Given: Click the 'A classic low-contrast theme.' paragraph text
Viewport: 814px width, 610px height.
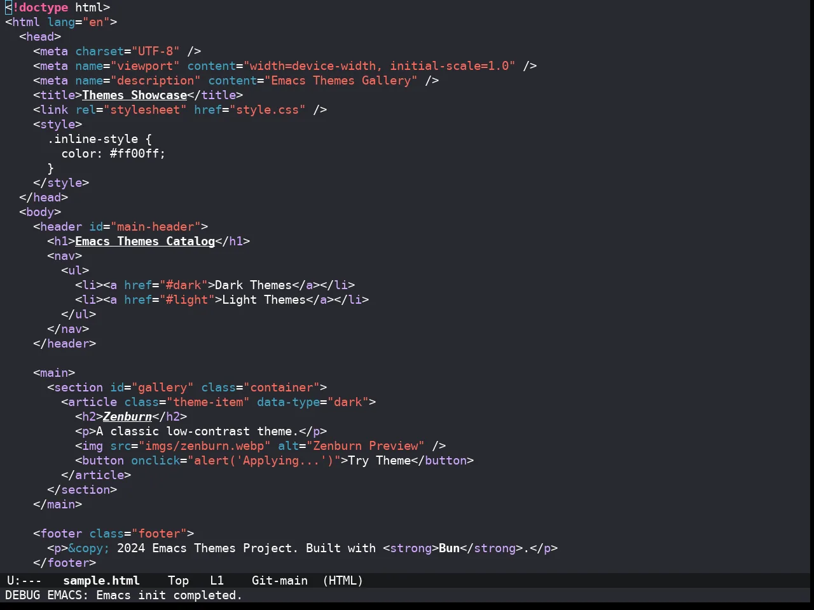Looking at the screenshot, I should 198,431.
